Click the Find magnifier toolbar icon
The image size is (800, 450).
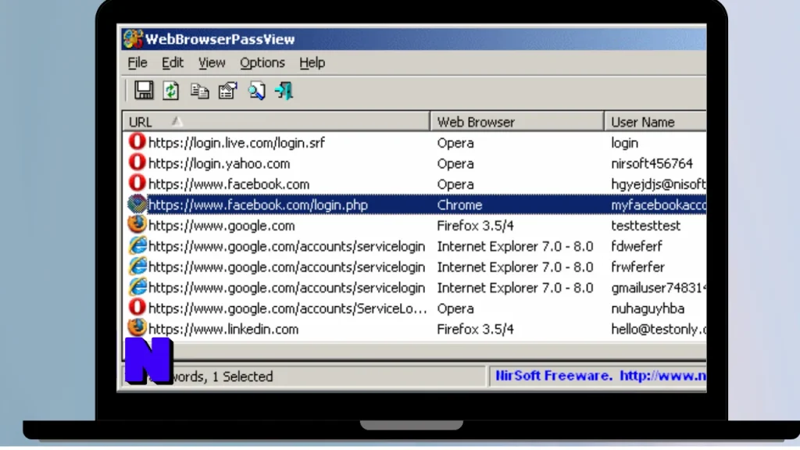click(256, 91)
